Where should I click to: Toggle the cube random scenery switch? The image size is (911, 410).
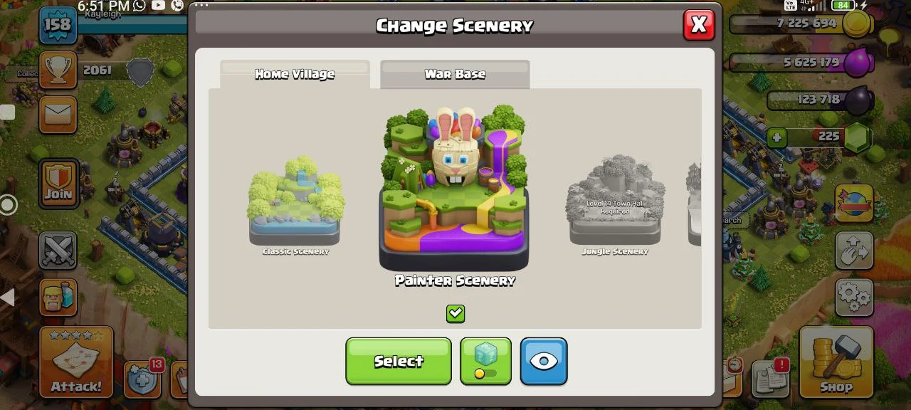click(485, 361)
